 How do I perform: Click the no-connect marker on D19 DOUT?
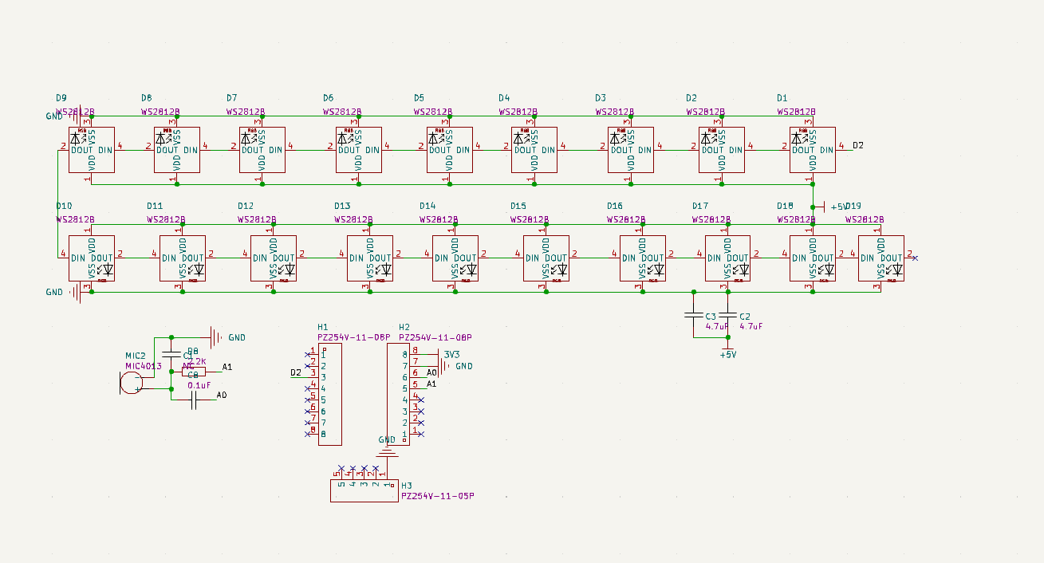tap(915, 258)
